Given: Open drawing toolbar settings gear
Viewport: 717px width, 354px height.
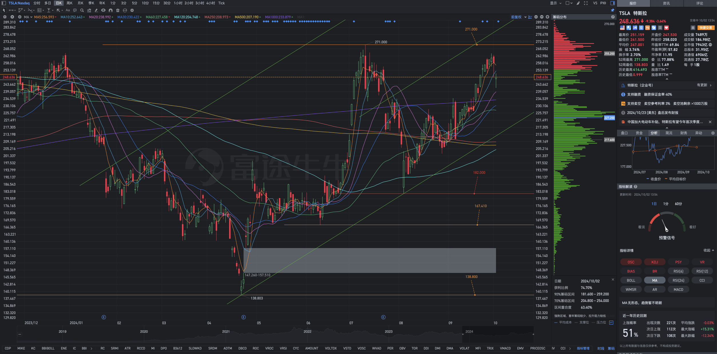Looking at the screenshot, I should click(132, 10).
